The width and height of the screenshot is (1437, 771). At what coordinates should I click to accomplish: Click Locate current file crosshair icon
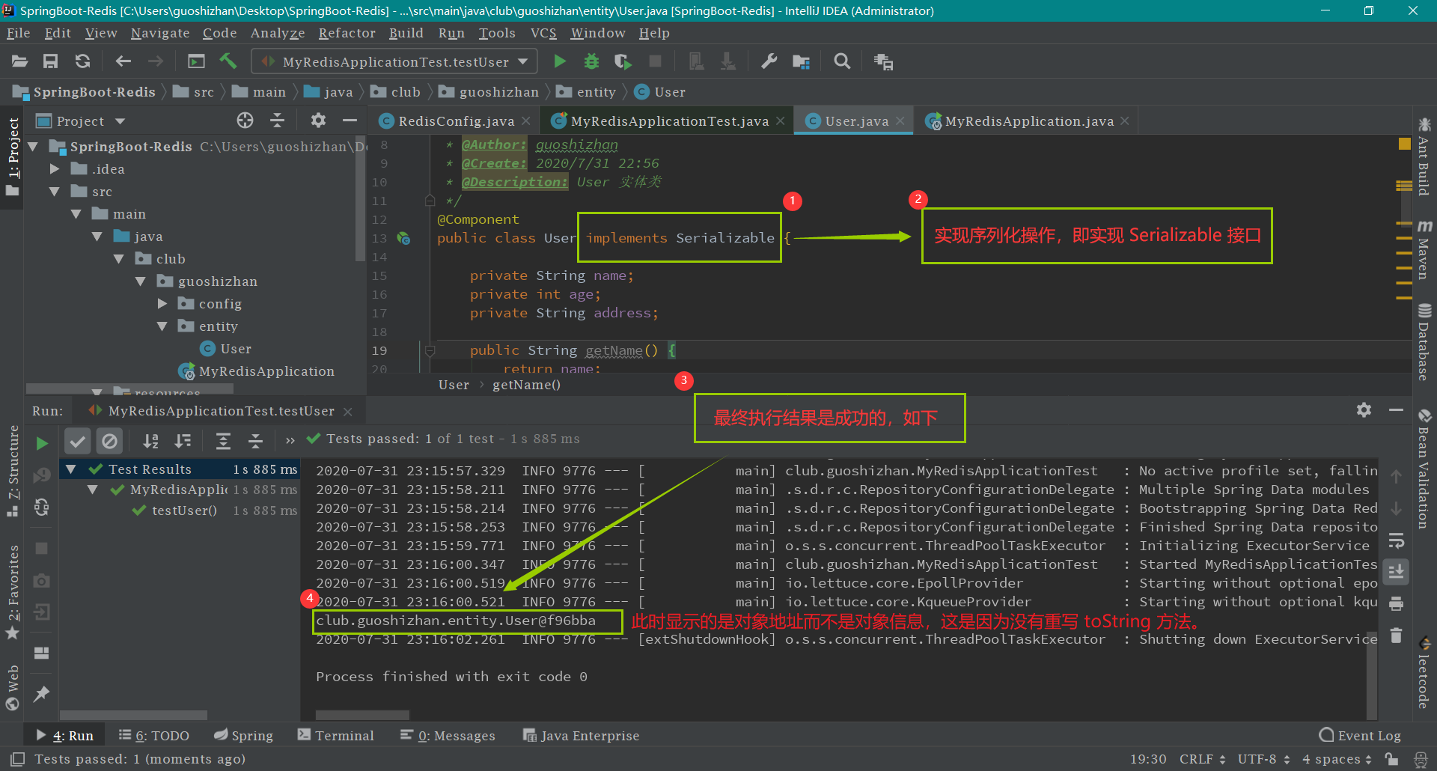(x=245, y=121)
